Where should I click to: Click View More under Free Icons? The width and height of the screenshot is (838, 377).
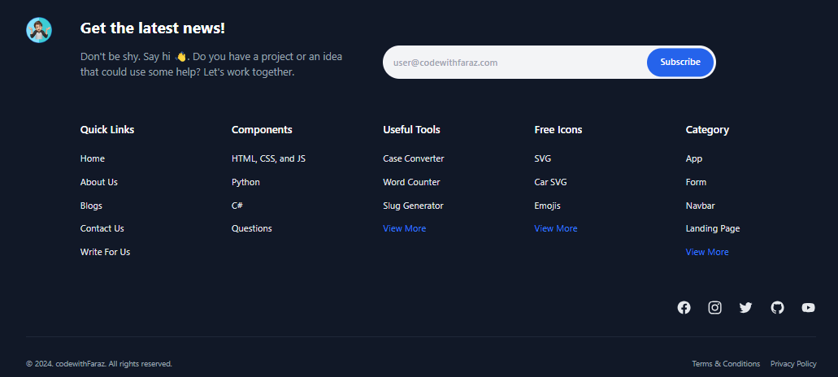point(556,228)
